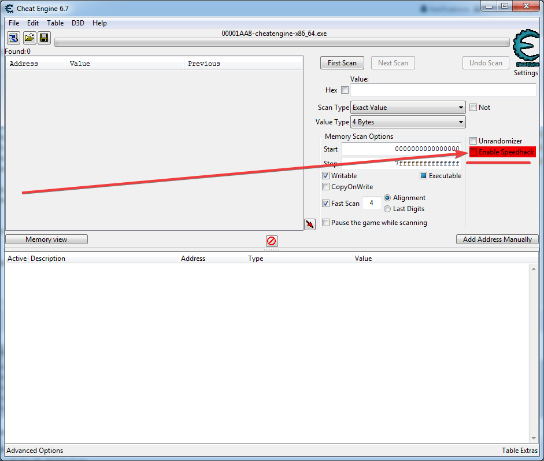Maximize the Cheat Engine window

tap(505, 6)
